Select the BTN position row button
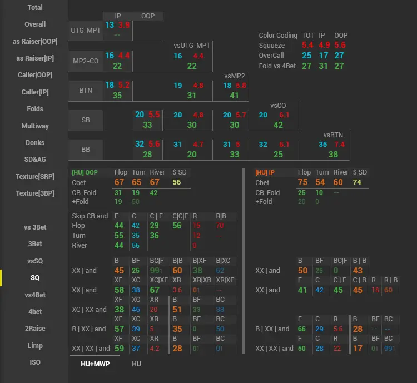The image size is (417, 383). tap(86, 90)
